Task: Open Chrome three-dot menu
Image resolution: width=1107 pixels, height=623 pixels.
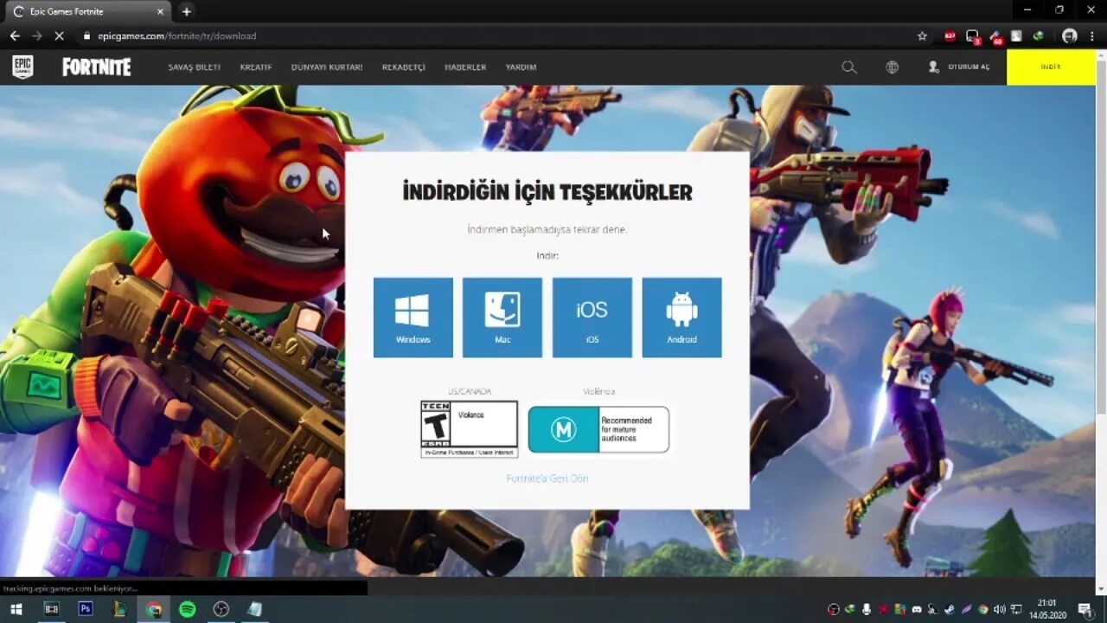Action: (1093, 35)
